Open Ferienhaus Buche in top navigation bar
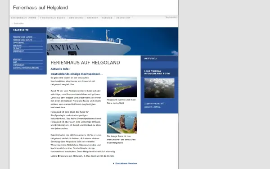Screen dimensions: 270x169 (53, 18)
